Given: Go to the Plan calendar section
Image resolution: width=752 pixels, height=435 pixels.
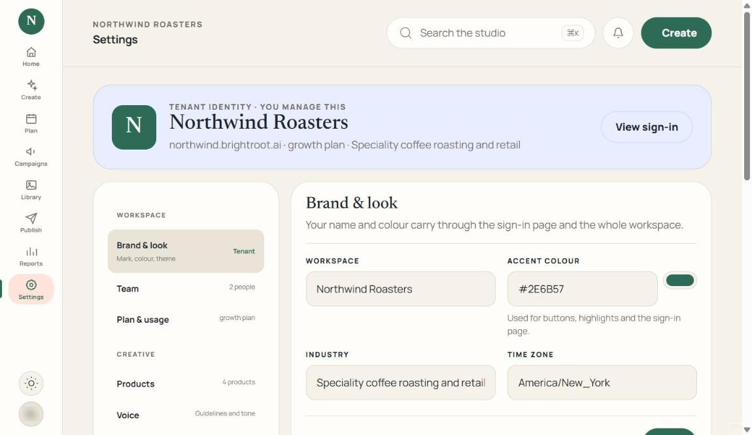Looking at the screenshot, I should (x=31, y=123).
